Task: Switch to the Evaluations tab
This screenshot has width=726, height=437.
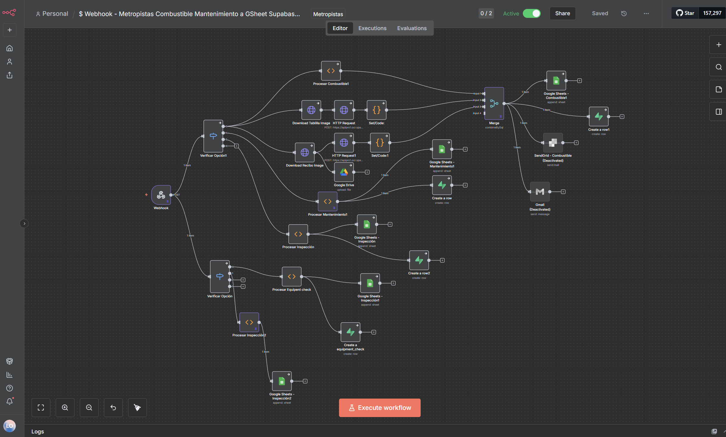Action: pos(412,28)
